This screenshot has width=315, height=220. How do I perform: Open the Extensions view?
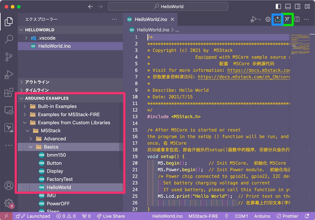coord(9,92)
